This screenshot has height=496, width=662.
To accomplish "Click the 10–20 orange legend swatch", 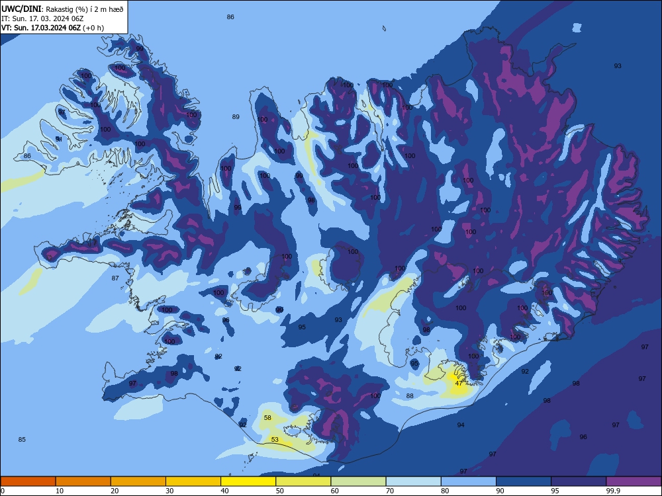I will coord(83,481).
